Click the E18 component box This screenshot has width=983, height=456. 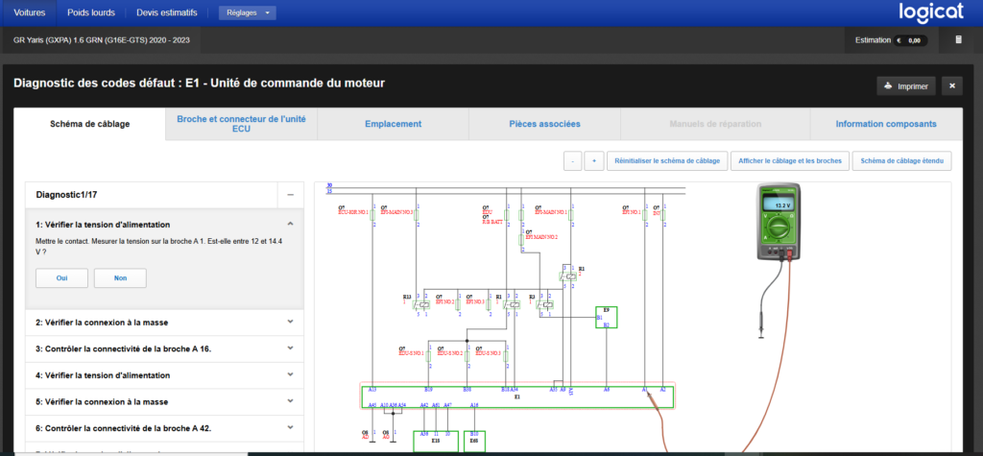click(436, 441)
